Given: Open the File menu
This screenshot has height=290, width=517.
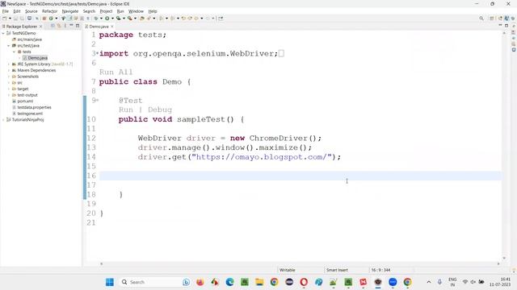Looking at the screenshot, I should pos(6,11).
